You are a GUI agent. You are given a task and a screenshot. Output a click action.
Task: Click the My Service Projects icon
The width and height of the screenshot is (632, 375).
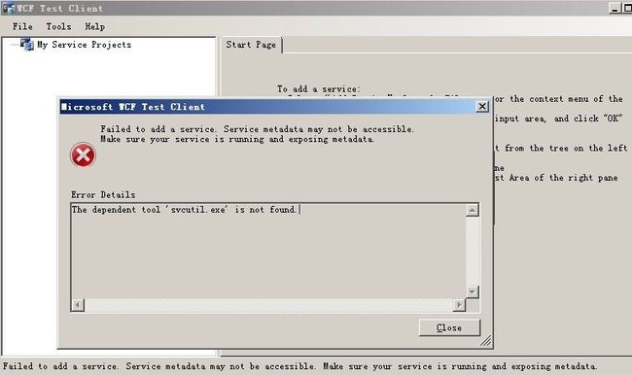coord(26,44)
